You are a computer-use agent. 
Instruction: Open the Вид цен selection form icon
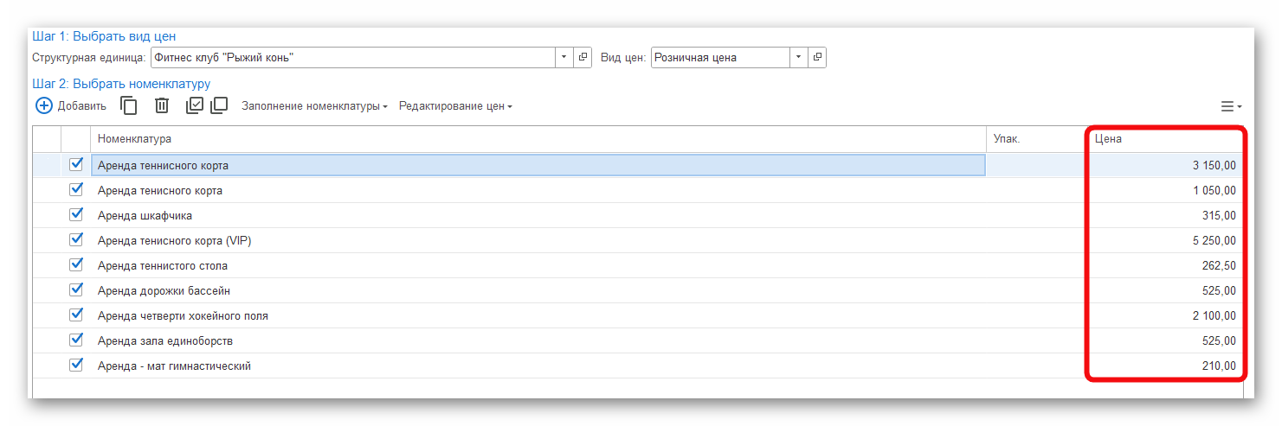point(817,58)
